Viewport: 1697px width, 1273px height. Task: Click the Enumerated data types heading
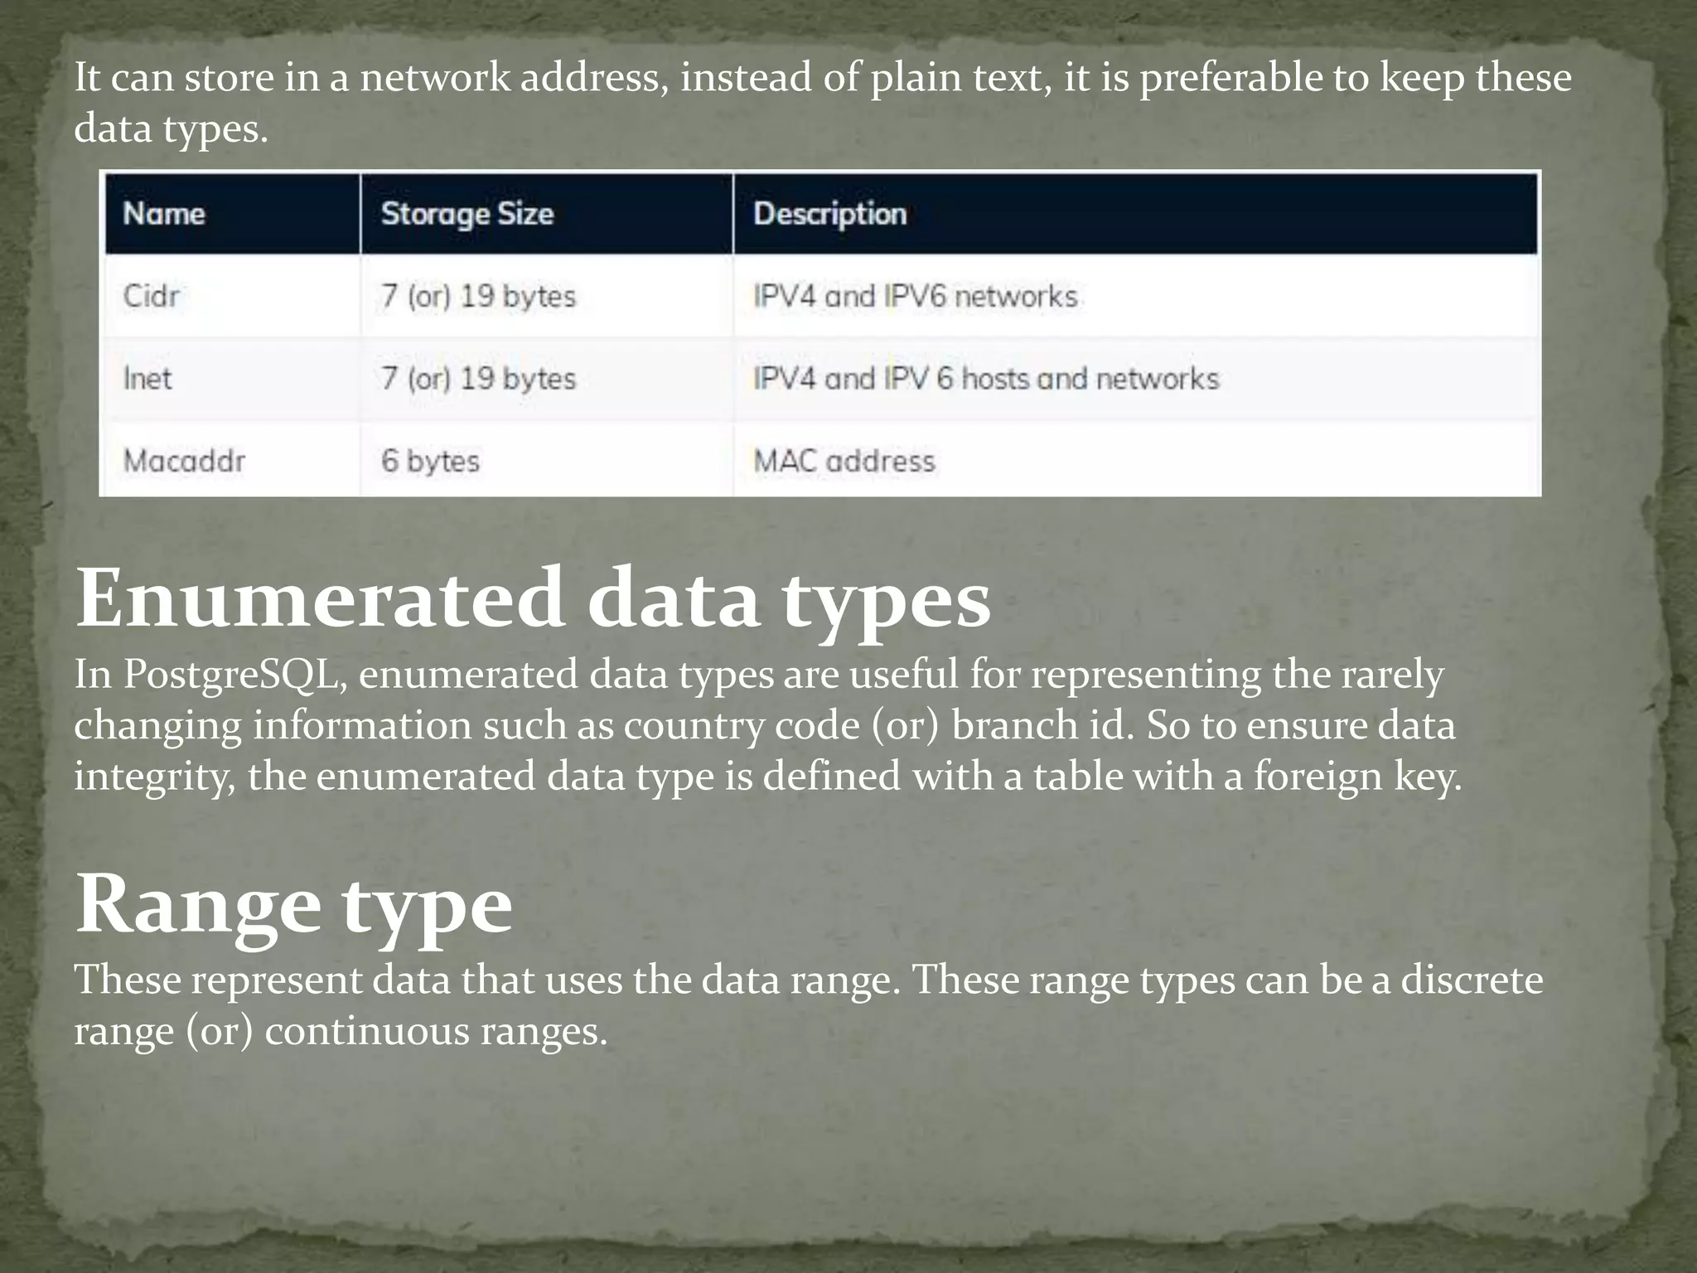tap(533, 598)
